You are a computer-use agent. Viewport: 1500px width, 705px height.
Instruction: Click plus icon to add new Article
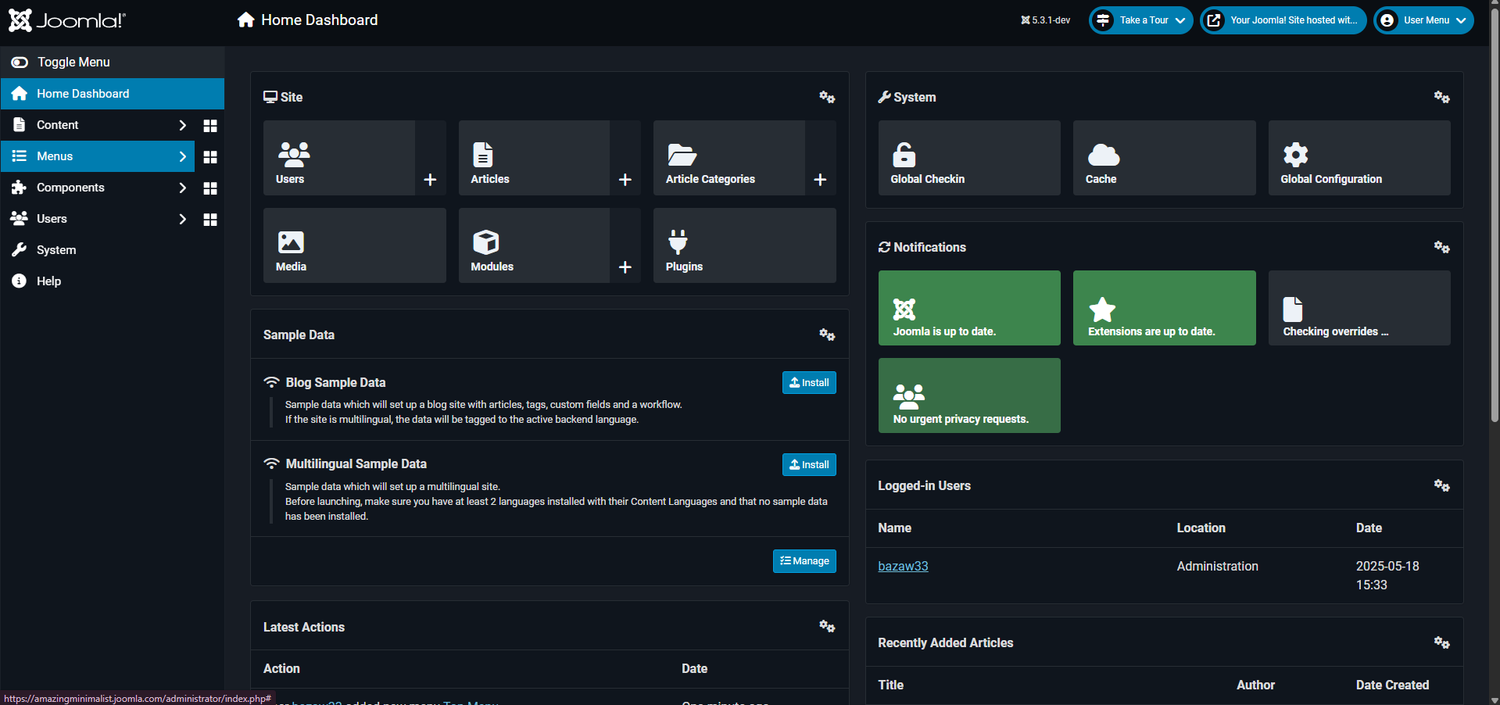[625, 180]
